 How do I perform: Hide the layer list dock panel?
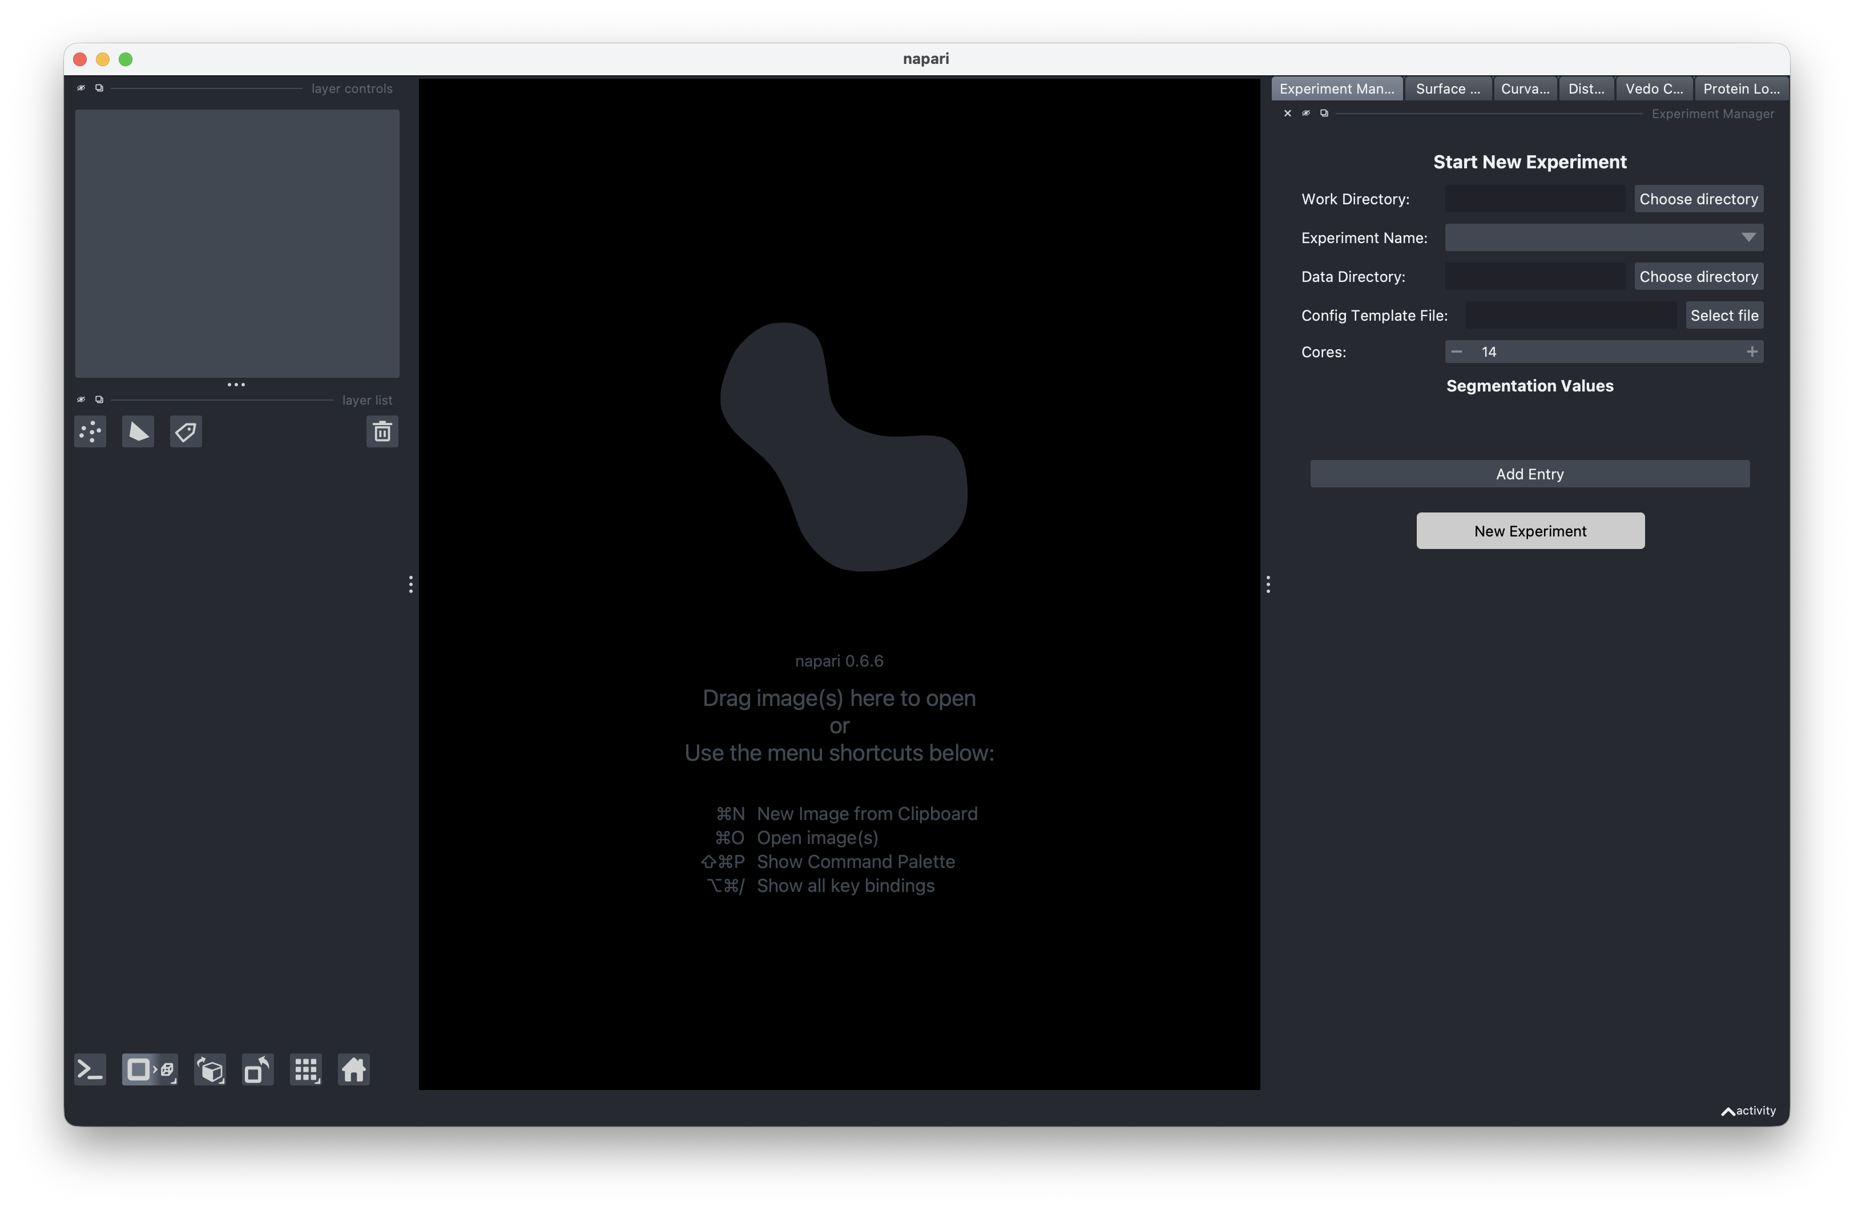coord(81,399)
